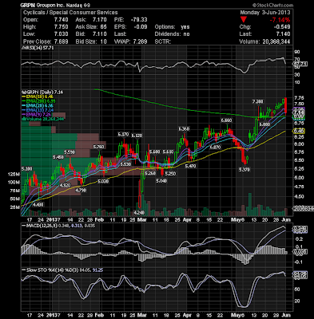Click the RSI(14) indicator label
This screenshot has width=314, height=319.
tap(38, 48)
